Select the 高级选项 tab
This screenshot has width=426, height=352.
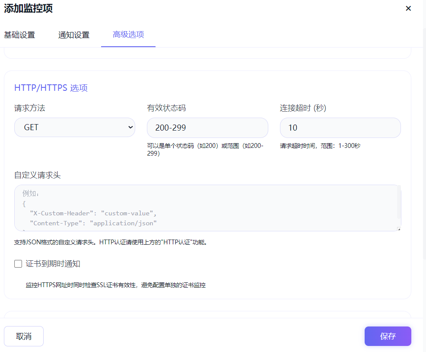(128, 35)
